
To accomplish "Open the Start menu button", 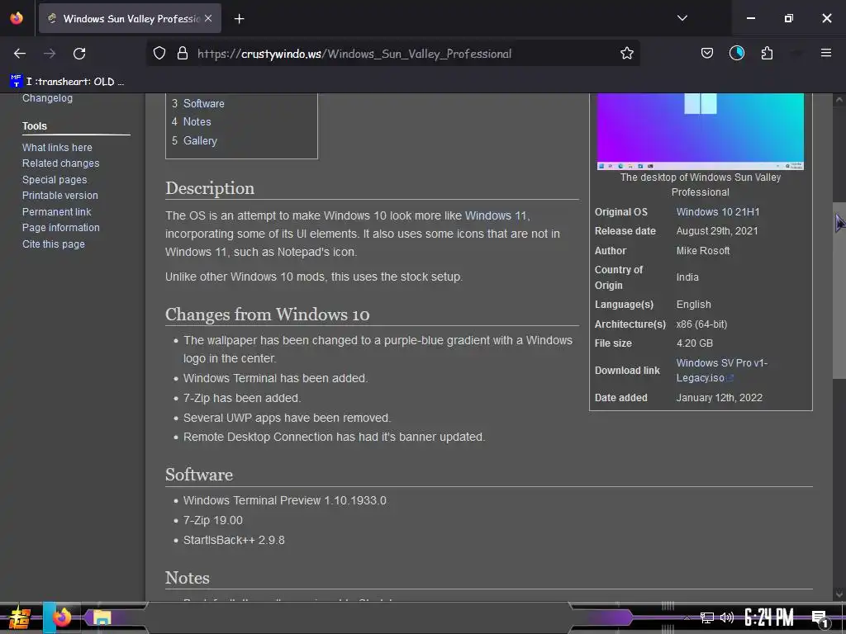I will 20,617.
